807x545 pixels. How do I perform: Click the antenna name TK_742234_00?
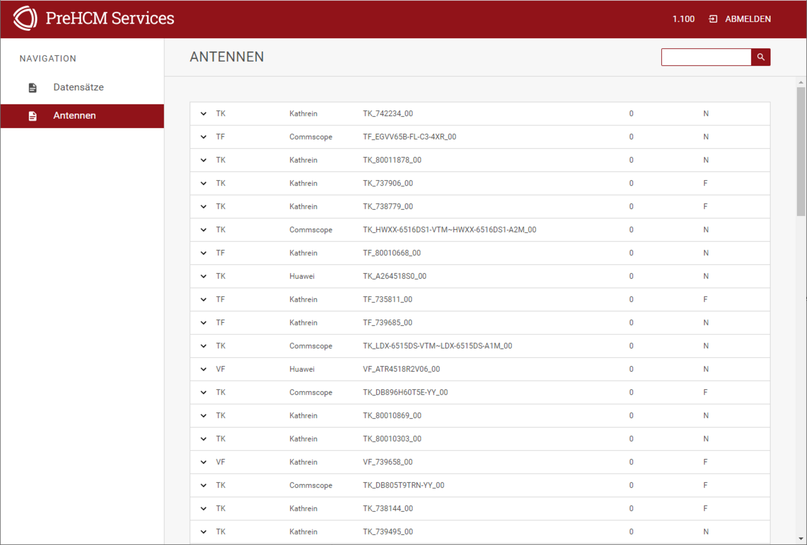(x=388, y=114)
